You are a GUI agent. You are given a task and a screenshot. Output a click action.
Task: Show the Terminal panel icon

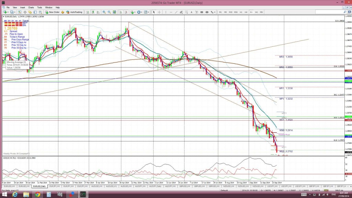(x=35, y=12)
